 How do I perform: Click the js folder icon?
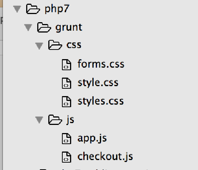tap(55, 120)
